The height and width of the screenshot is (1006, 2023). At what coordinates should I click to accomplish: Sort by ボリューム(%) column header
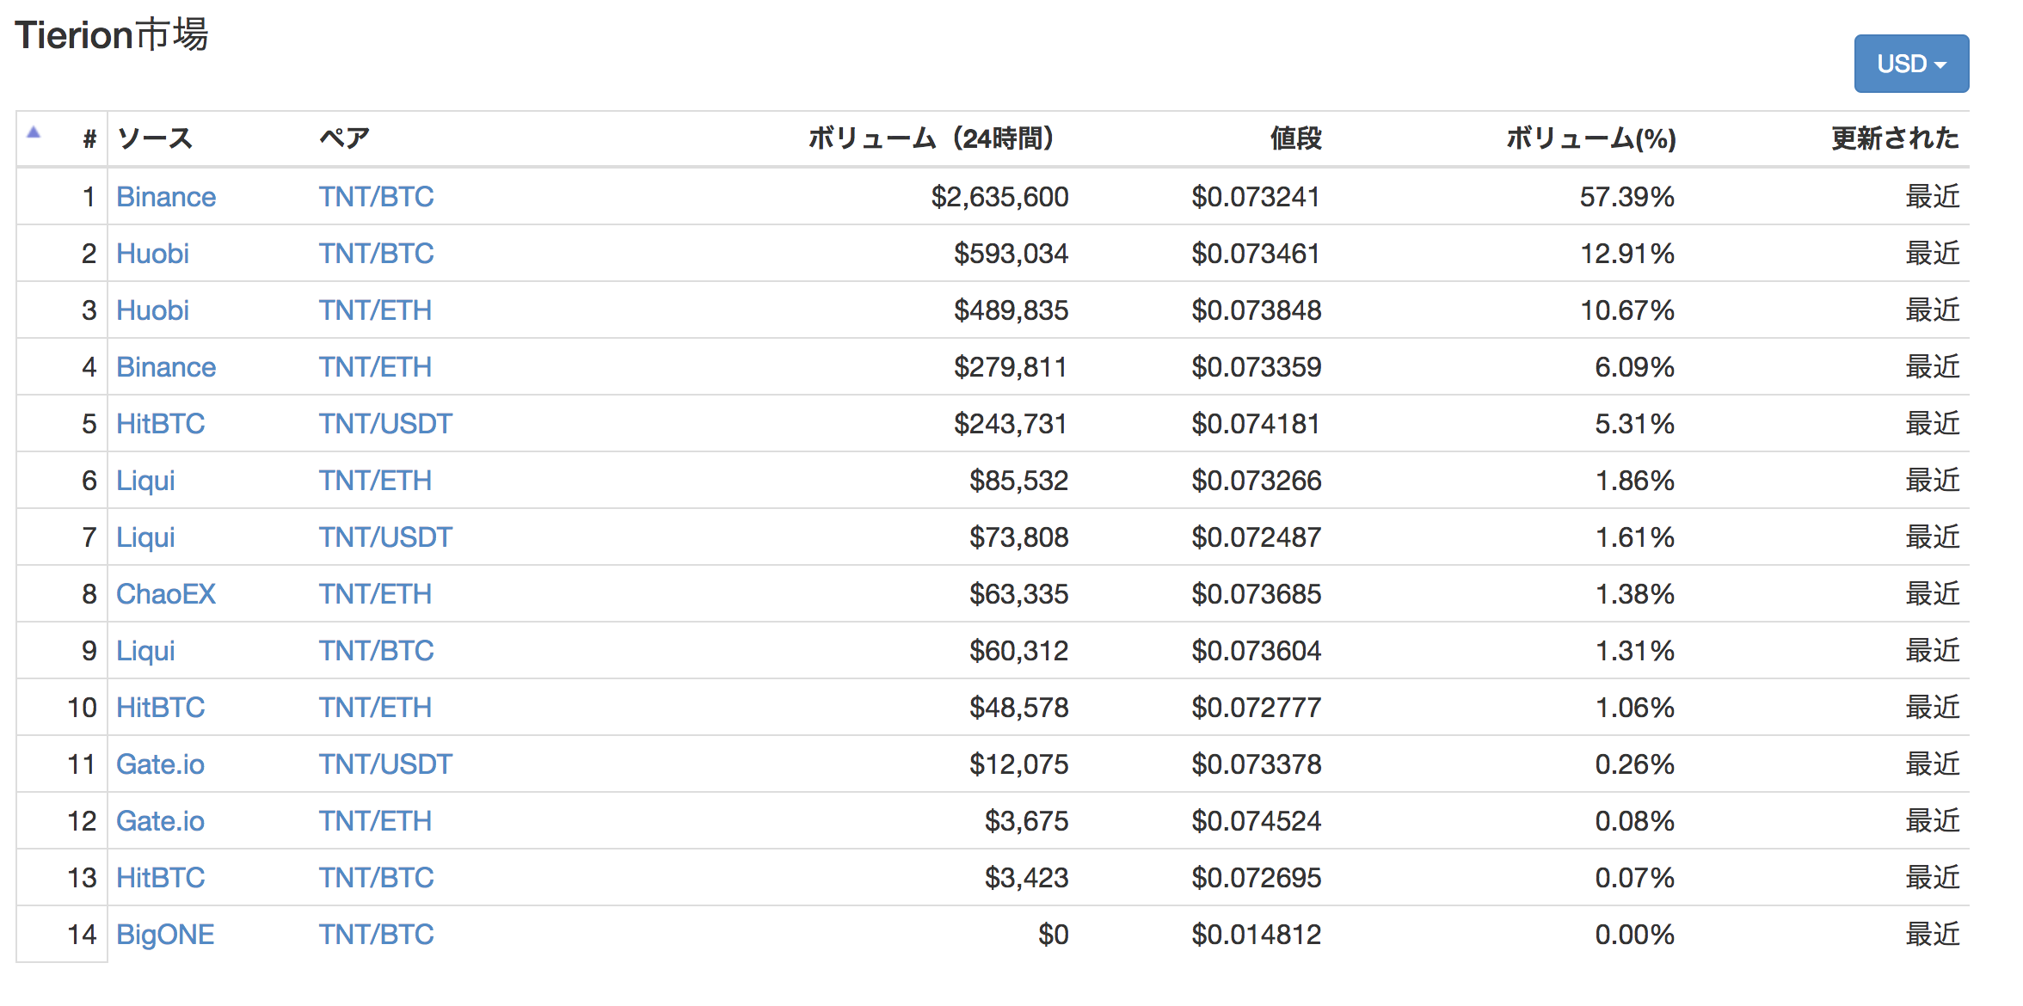(x=1591, y=138)
